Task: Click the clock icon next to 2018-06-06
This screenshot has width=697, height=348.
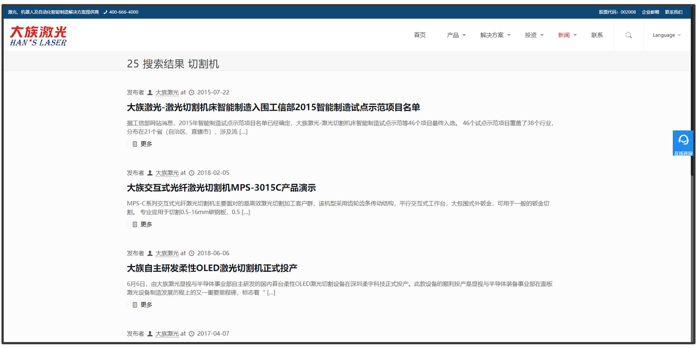Action: point(191,253)
